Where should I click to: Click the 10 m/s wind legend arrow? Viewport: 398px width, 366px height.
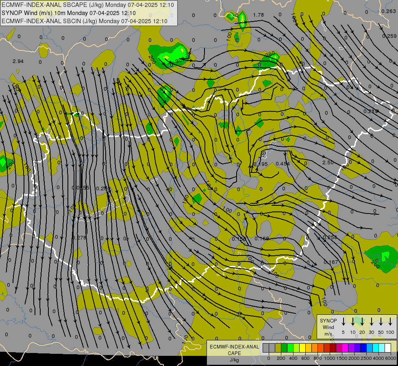click(x=352, y=321)
